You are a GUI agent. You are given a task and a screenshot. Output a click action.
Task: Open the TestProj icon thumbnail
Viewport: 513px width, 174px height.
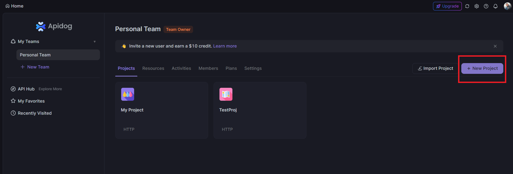point(226,94)
